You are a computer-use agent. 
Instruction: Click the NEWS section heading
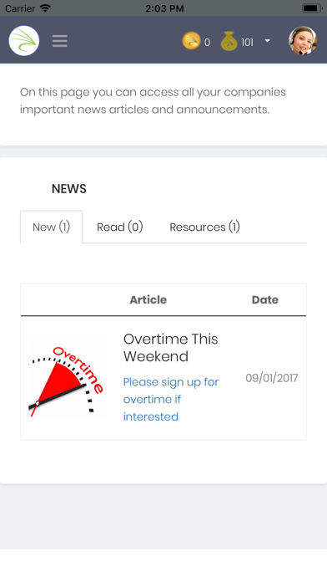pyautogui.click(x=69, y=188)
